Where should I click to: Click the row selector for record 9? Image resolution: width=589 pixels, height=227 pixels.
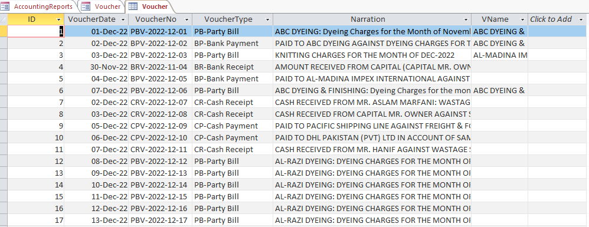pos(4,126)
